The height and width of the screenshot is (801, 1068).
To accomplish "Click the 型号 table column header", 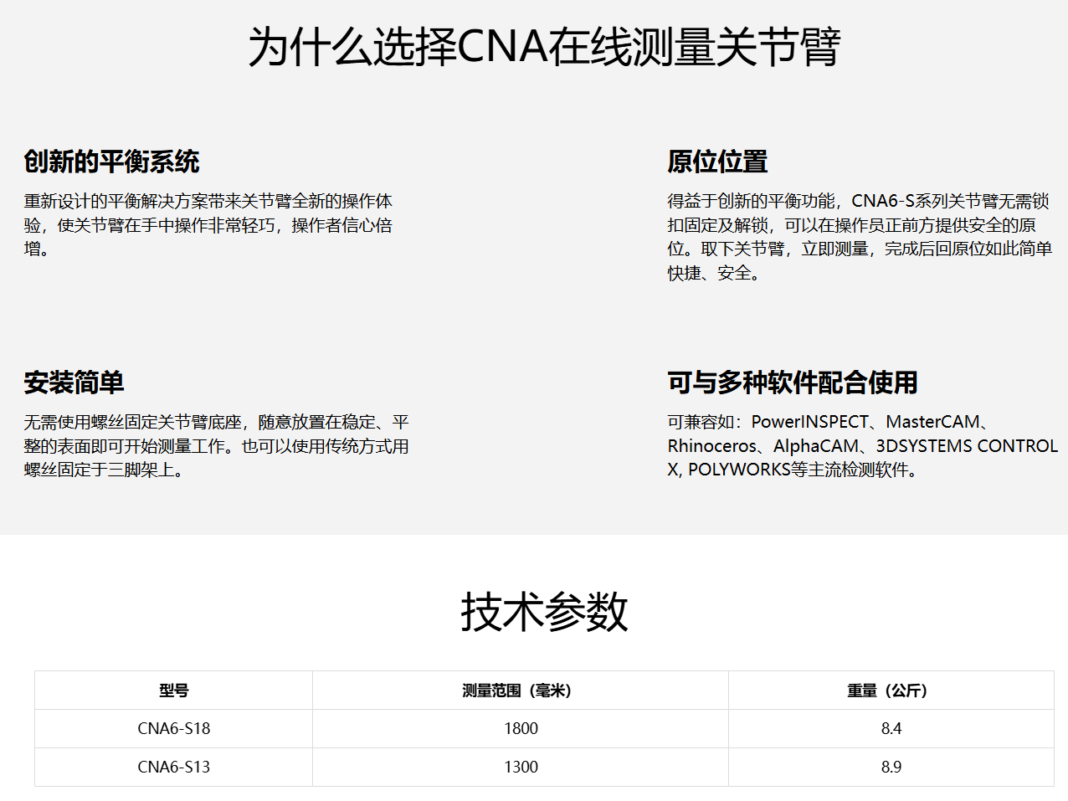I will click(x=174, y=691).
